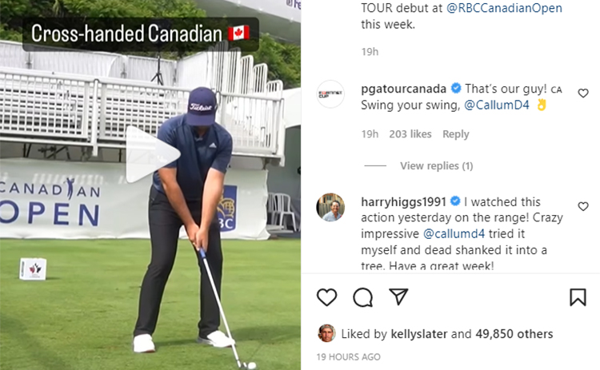Open the harryhiggs1991 username link

coord(403,202)
